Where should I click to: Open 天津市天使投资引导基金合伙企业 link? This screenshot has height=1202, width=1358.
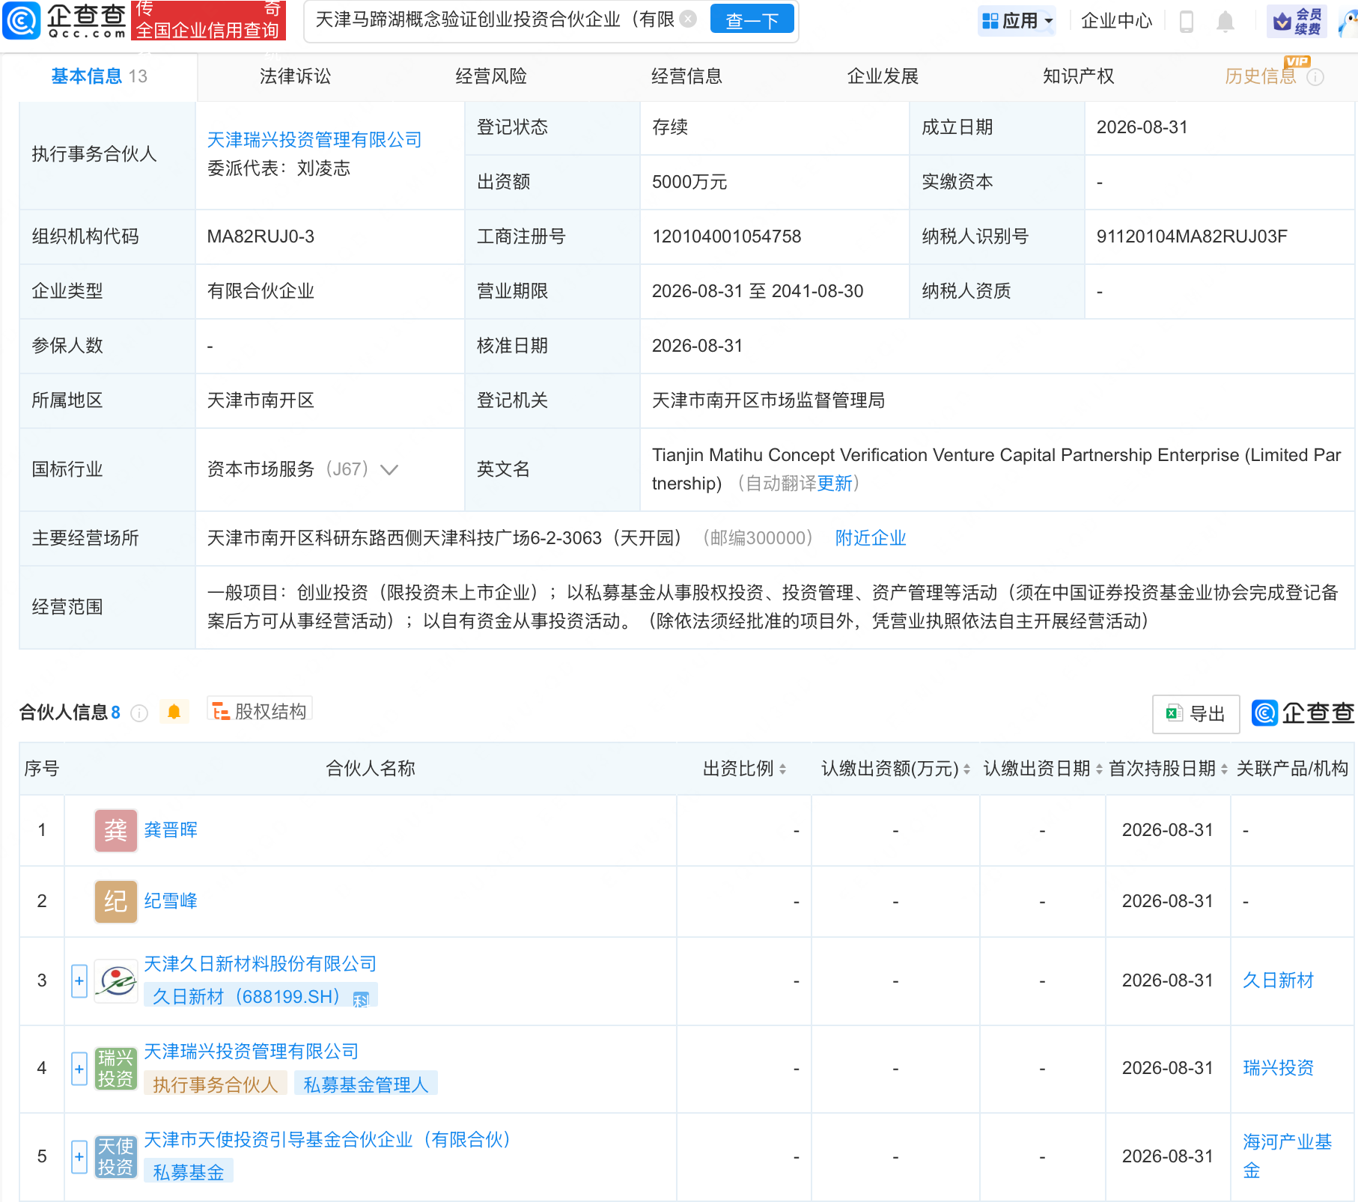click(327, 1140)
